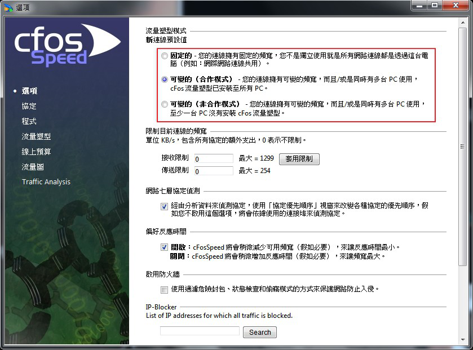Open the 線上預算 sidebar item
Screen dimensions: 473x350
(36, 152)
